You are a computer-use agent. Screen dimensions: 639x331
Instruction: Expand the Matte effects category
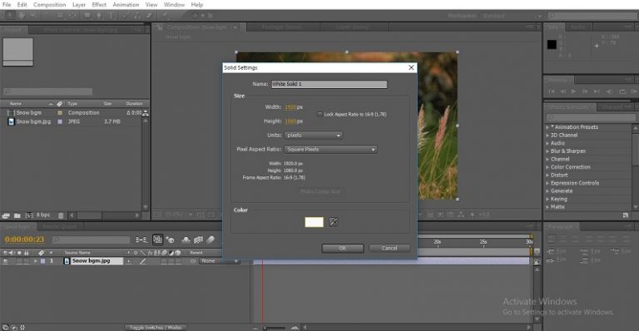[547, 207]
